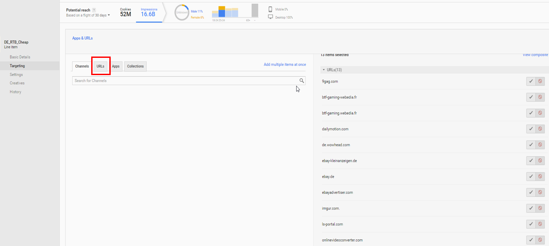Include onlinevideoconverter.com with its checkmark button
Screen dimensions: 549x246
click(531, 240)
